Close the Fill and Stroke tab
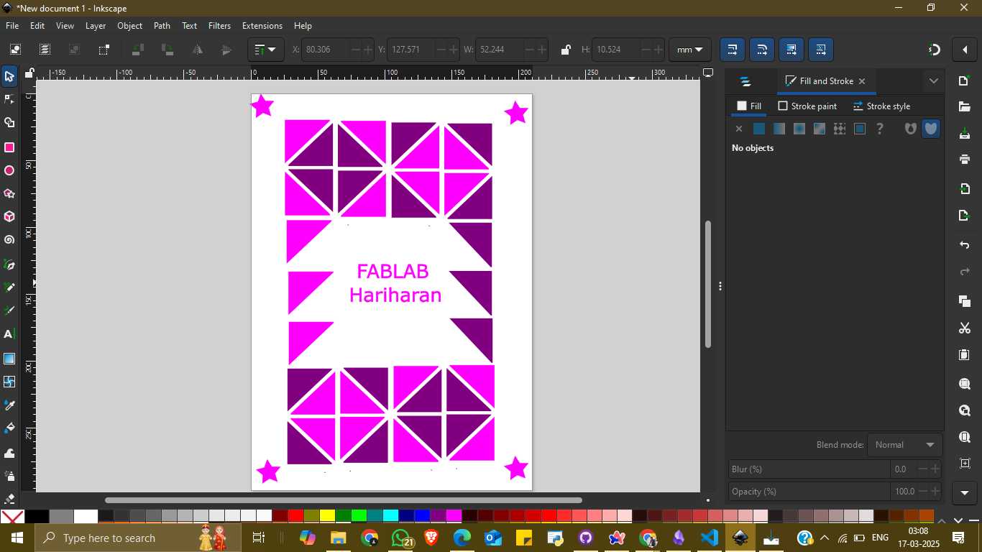 862,81
